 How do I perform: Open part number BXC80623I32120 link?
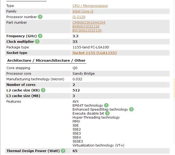87,31
